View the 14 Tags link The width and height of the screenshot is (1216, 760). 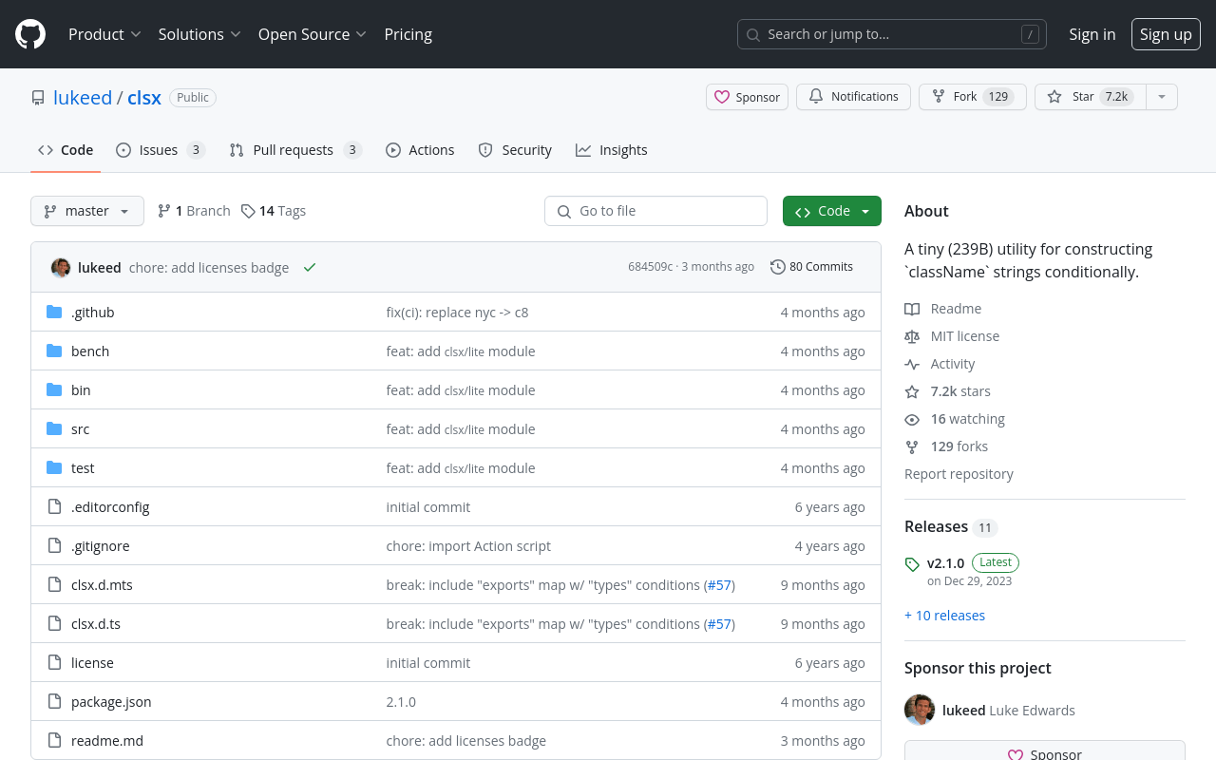[x=274, y=211]
